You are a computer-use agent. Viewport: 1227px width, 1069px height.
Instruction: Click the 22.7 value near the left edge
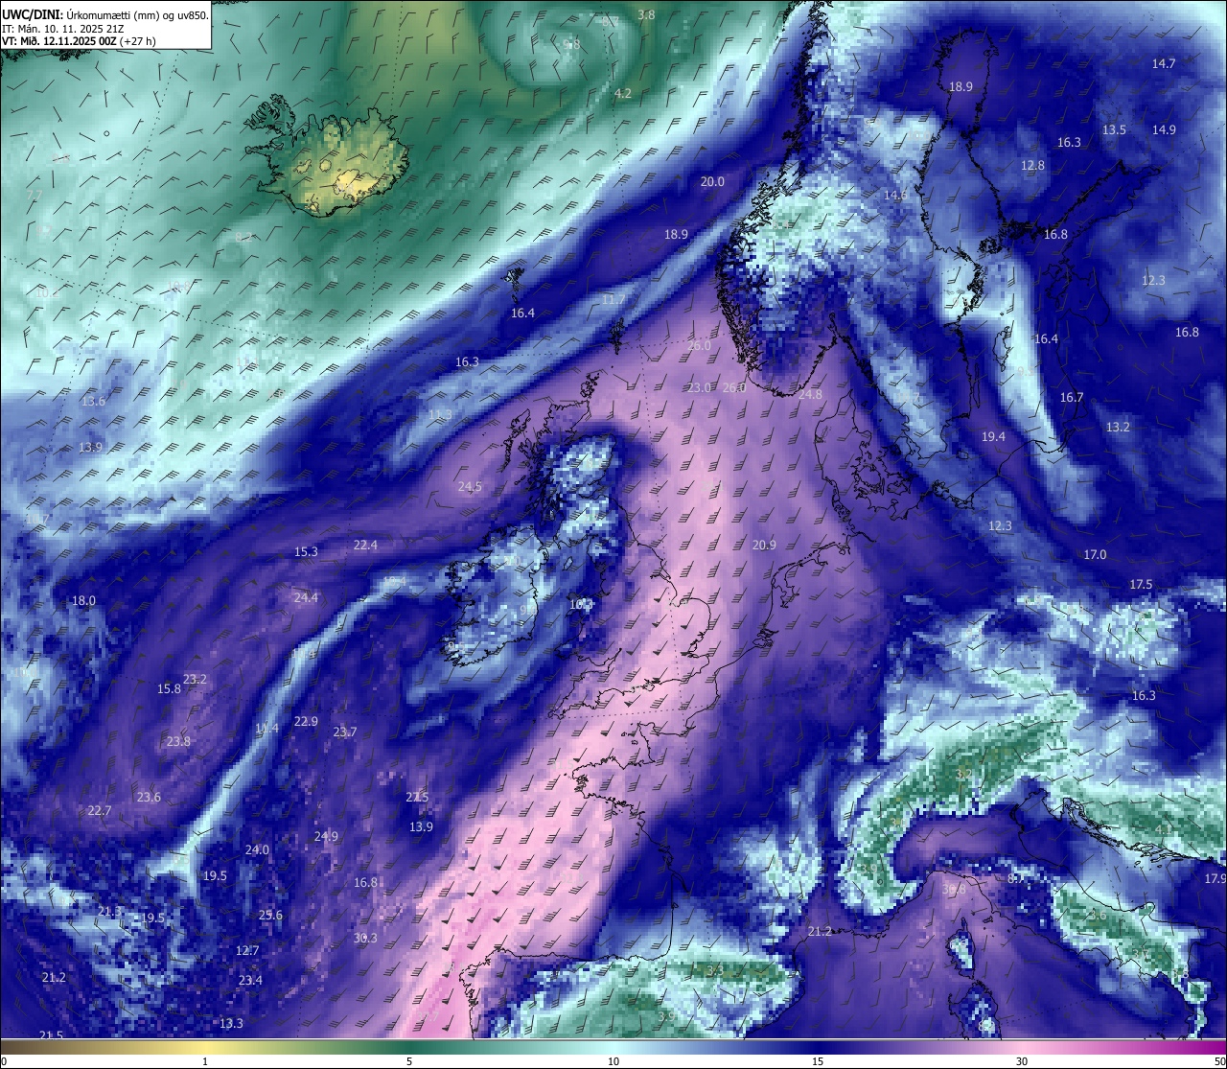point(100,810)
